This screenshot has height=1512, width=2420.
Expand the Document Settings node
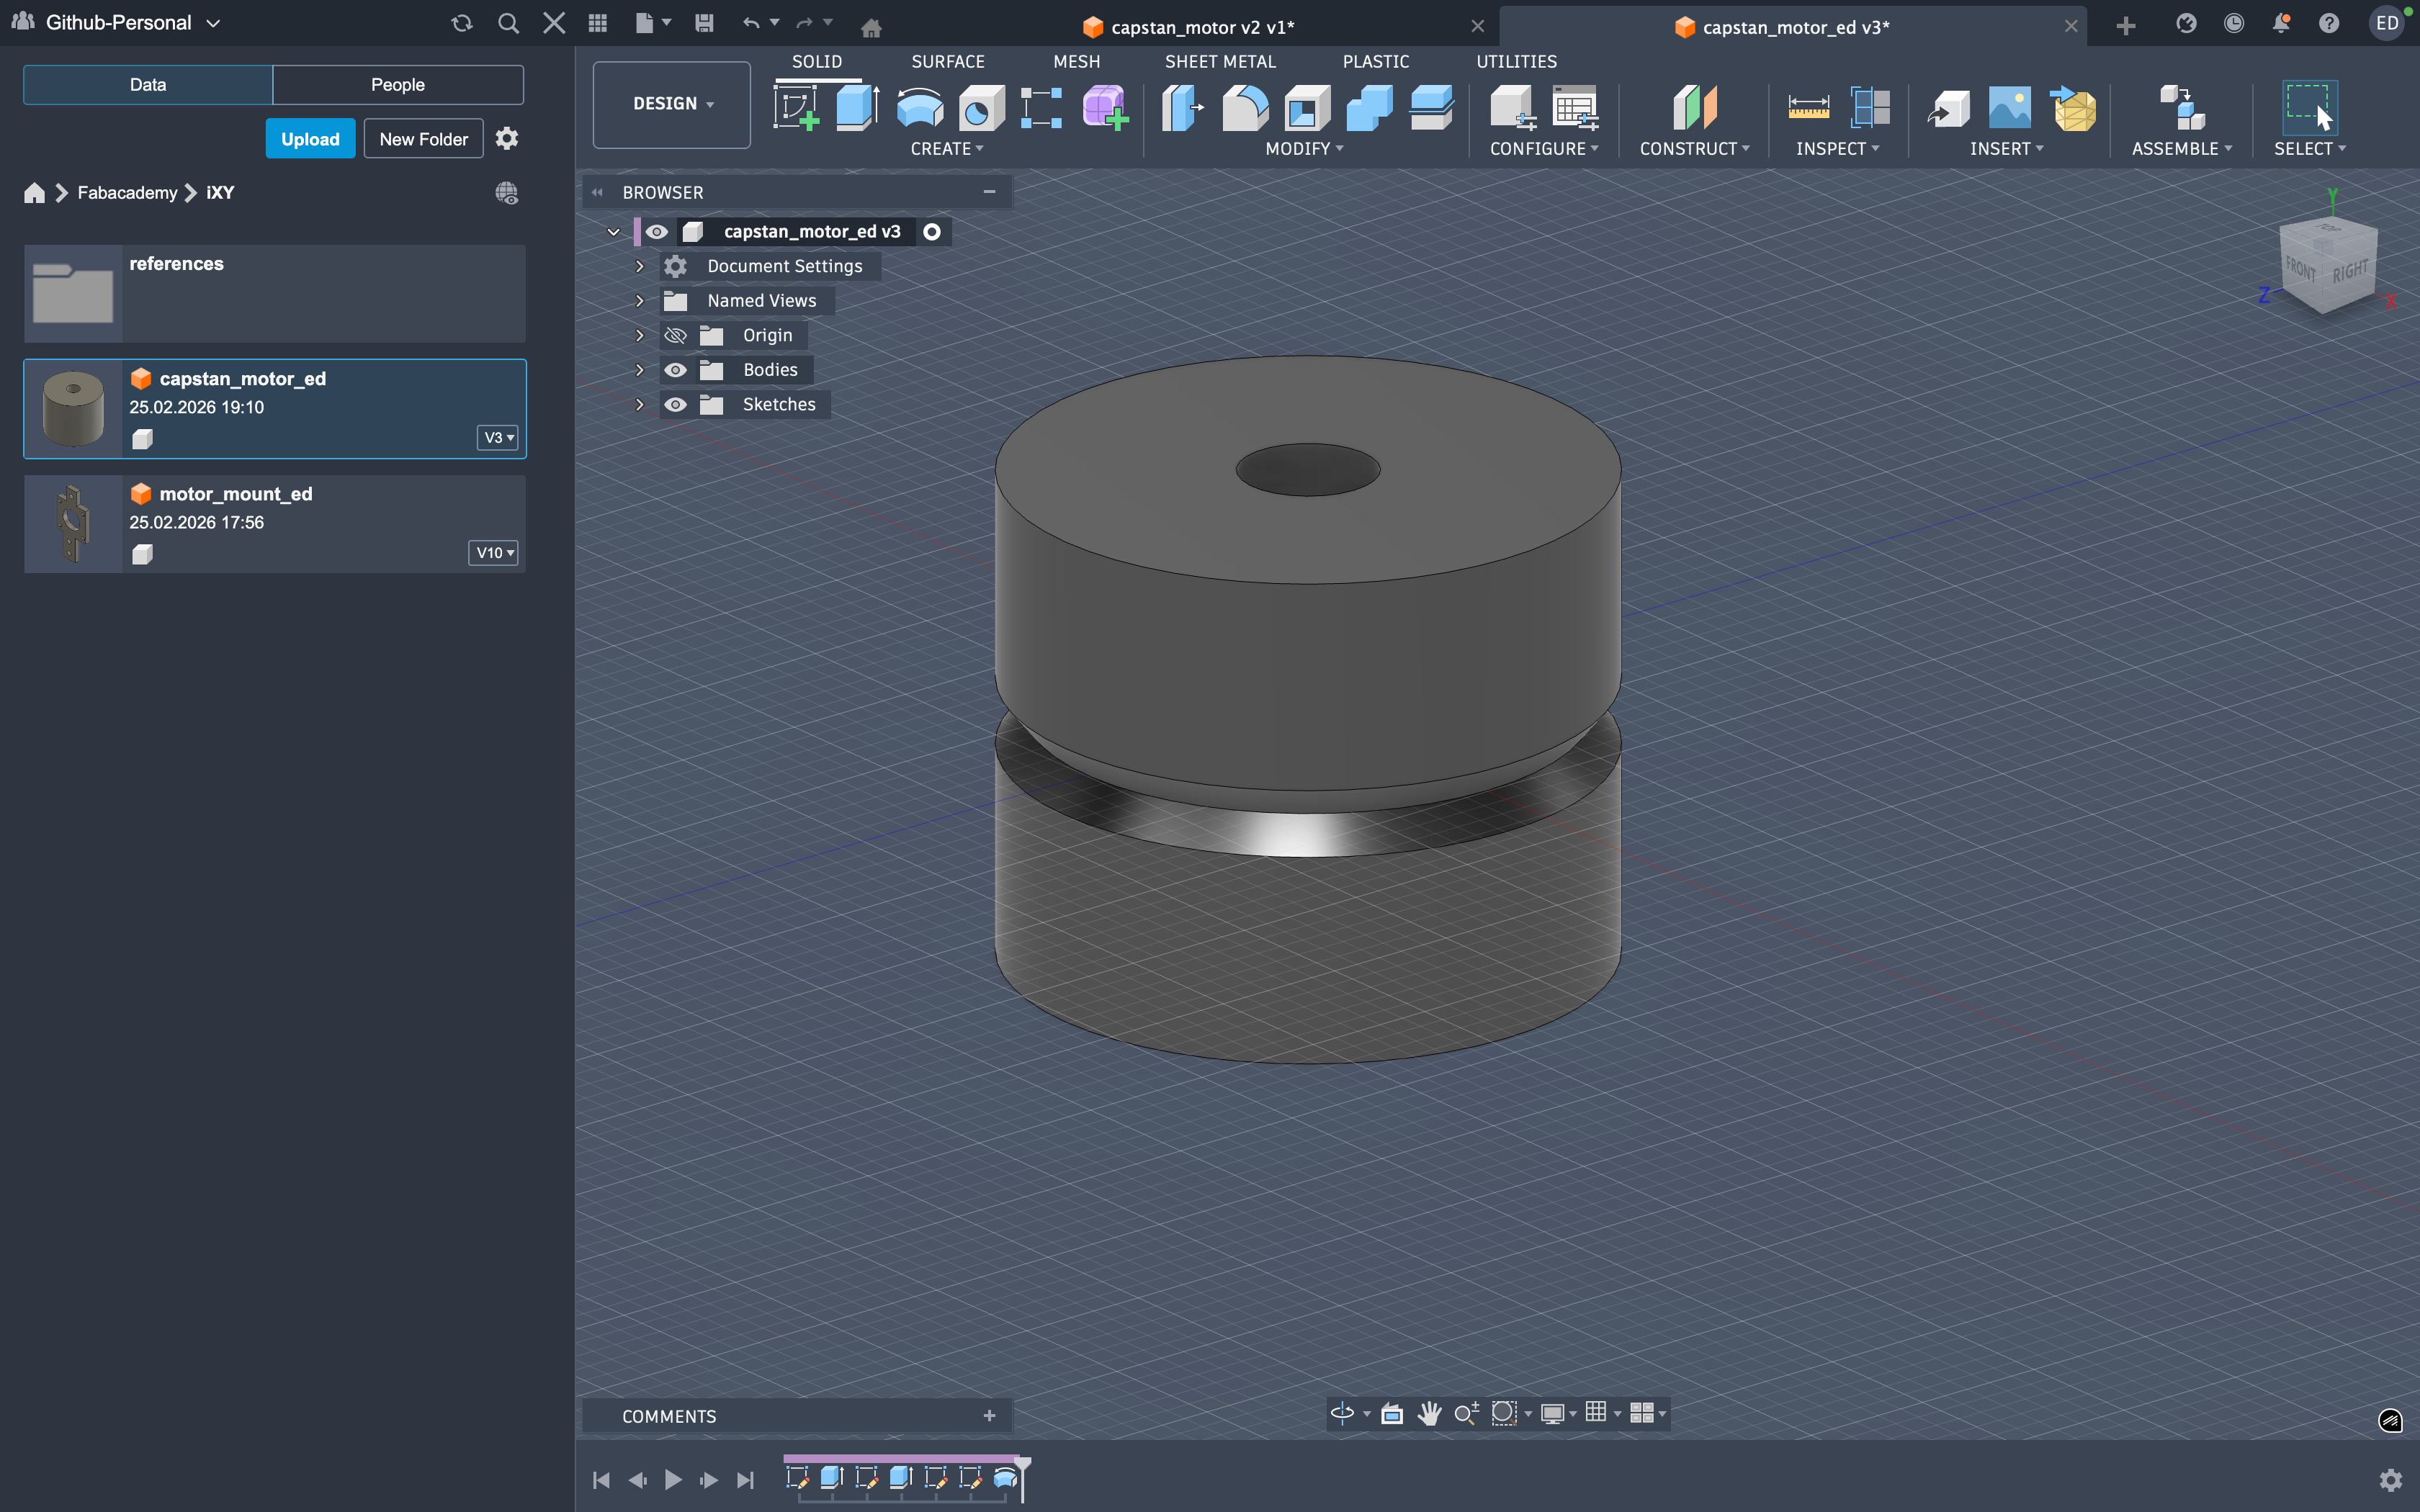[x=640, y=266]
